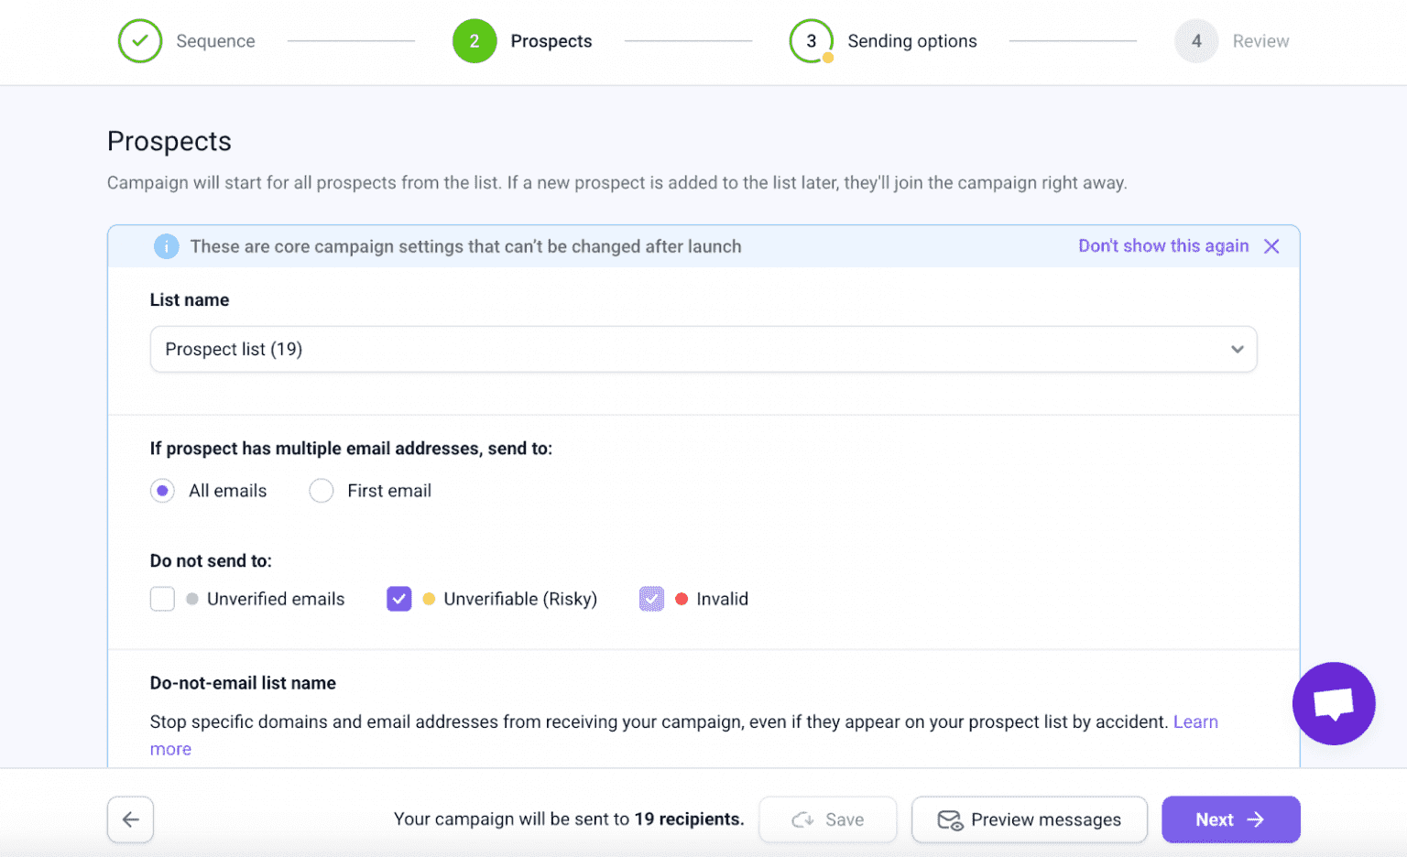1407x857 pixels.
Task: Open Preview messages
Action: (x=1029, y=819)
